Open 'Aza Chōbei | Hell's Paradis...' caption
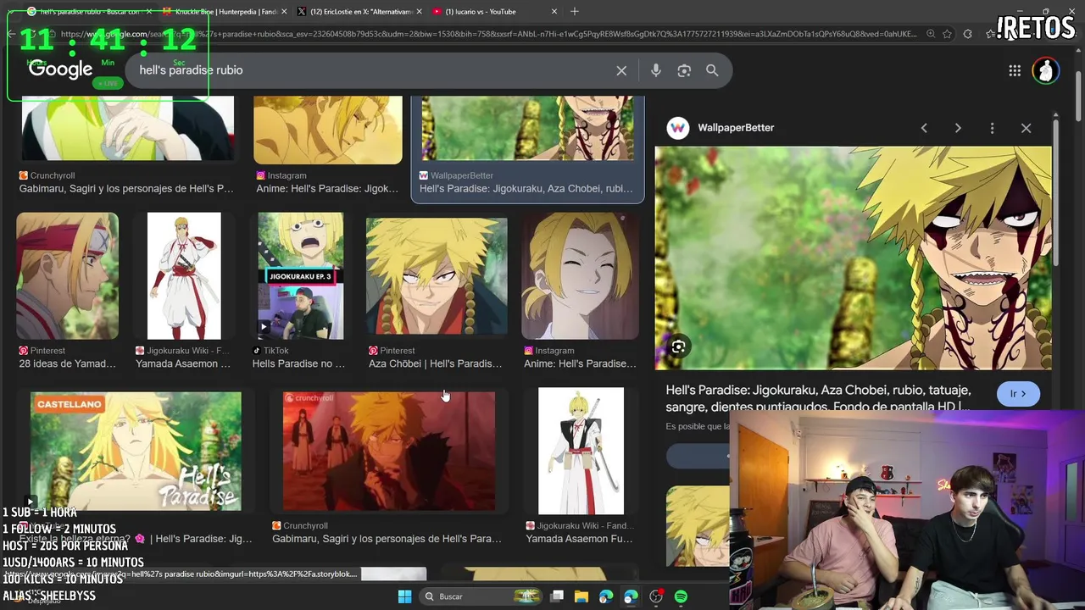 pos(435,364)
